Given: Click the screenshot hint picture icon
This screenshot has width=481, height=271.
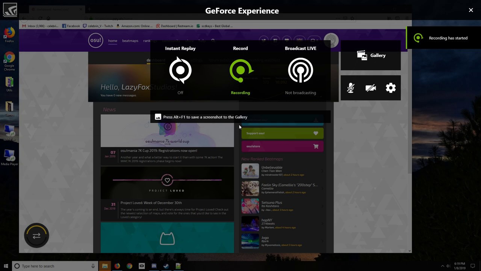Looking at the screenshot, I should [x=158, y=117].
